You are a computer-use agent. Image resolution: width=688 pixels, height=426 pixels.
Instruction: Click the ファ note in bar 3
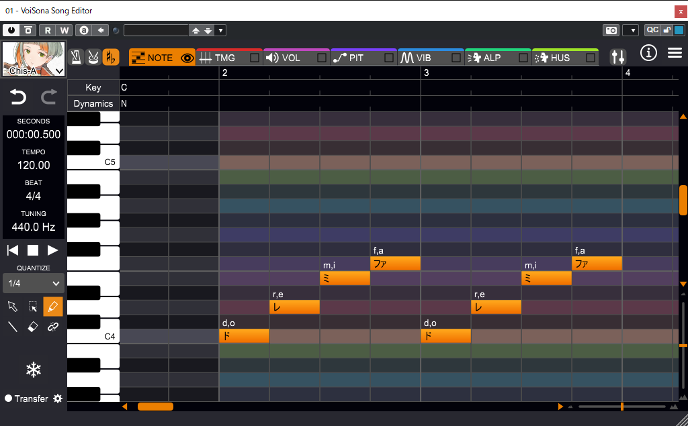597,264
